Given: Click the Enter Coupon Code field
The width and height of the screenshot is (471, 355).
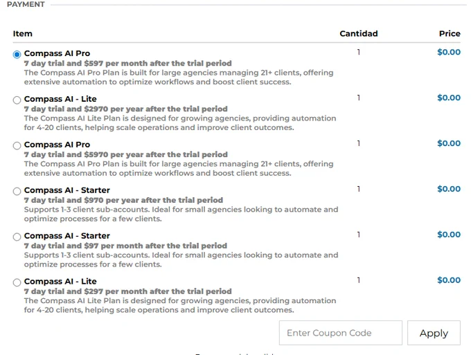Looking at the screenshot, I should [340, 333].
